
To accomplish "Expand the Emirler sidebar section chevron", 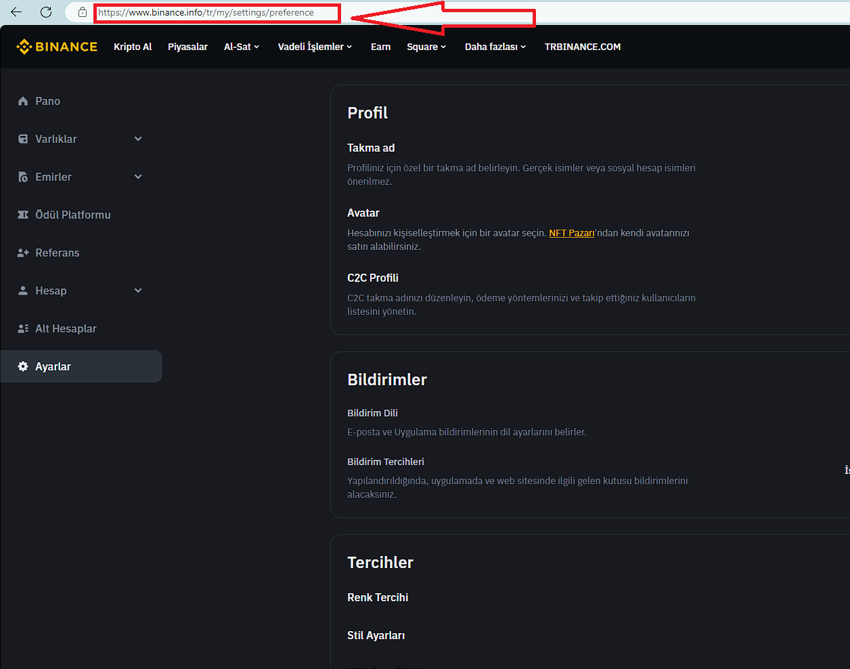I will 138,177.
